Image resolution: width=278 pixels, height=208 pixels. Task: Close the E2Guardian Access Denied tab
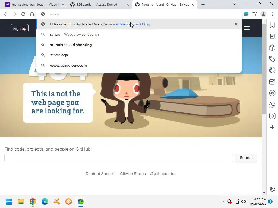[128, 5]
